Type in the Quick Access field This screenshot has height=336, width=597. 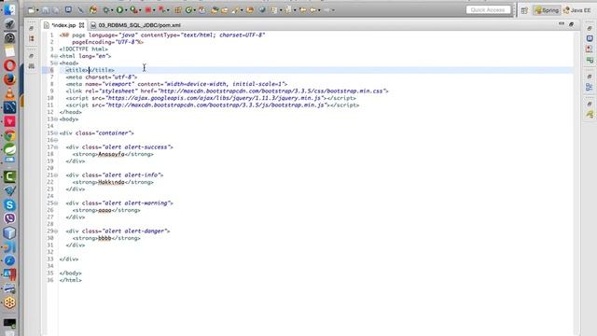click(488, 10)
